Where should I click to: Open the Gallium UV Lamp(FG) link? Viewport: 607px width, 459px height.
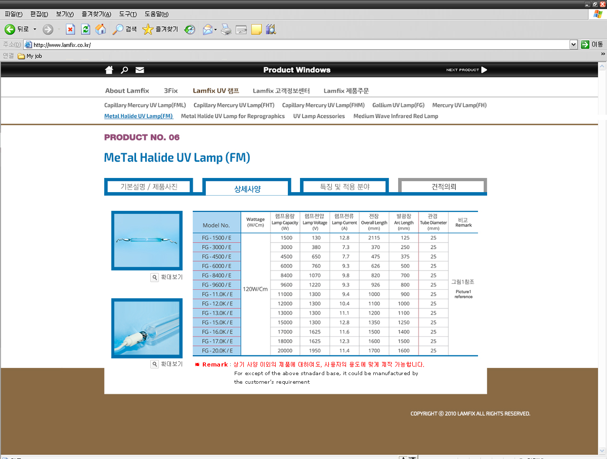[398, 105]
